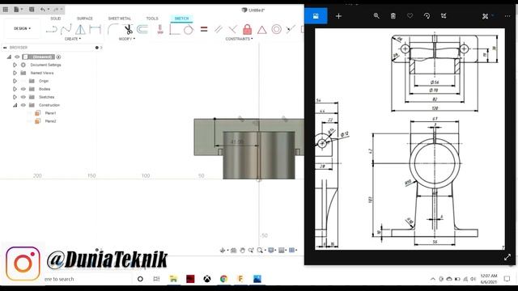Apply the Parallel constraint

218,30
